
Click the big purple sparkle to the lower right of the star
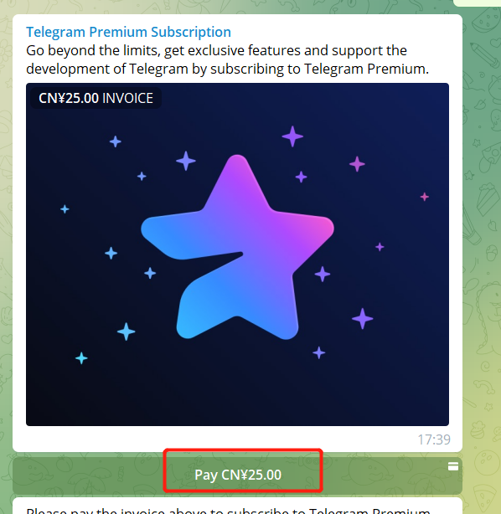pos(362,318)
